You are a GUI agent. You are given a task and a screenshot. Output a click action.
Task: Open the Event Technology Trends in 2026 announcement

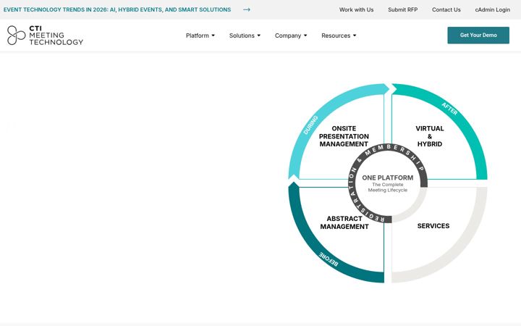point(117,9)
